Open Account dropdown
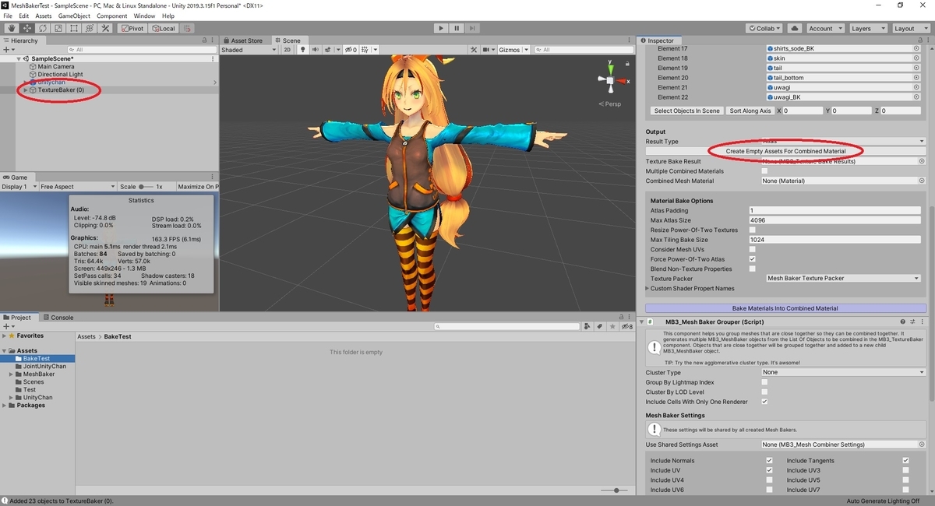Screen dimensions: 935x506 824,28
